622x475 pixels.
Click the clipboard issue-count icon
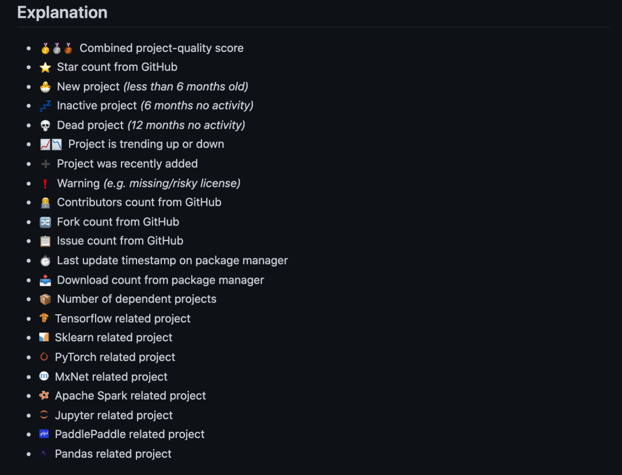(45, 242)
